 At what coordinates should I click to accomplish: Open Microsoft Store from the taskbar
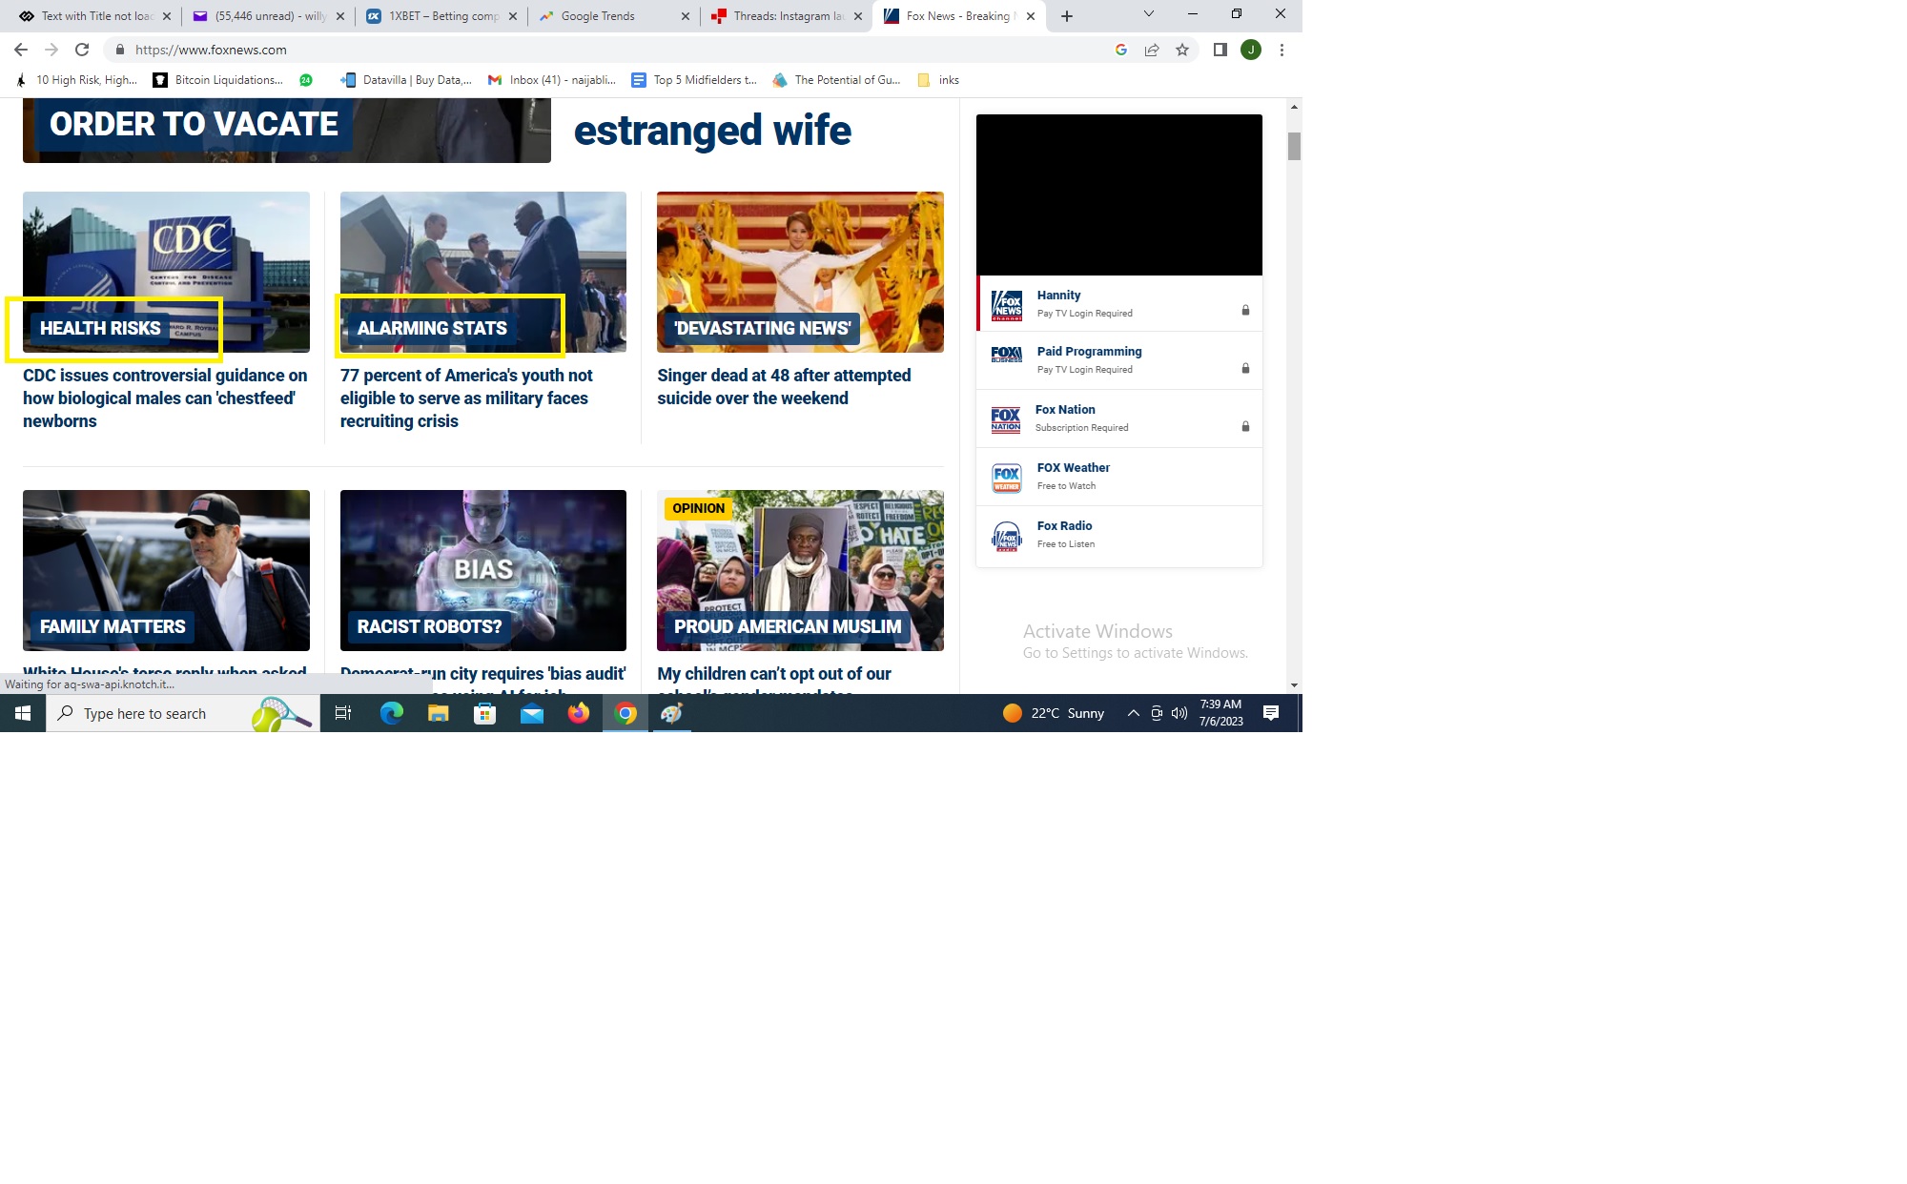tap(484, 713)
